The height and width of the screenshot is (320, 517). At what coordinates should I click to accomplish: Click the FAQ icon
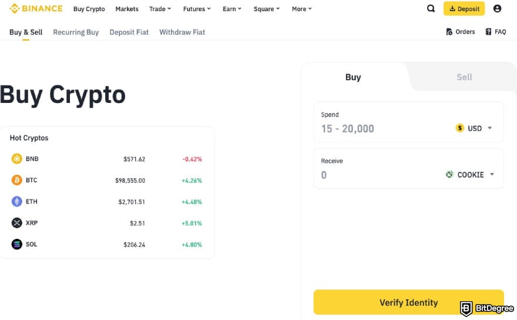pos(488,32)
